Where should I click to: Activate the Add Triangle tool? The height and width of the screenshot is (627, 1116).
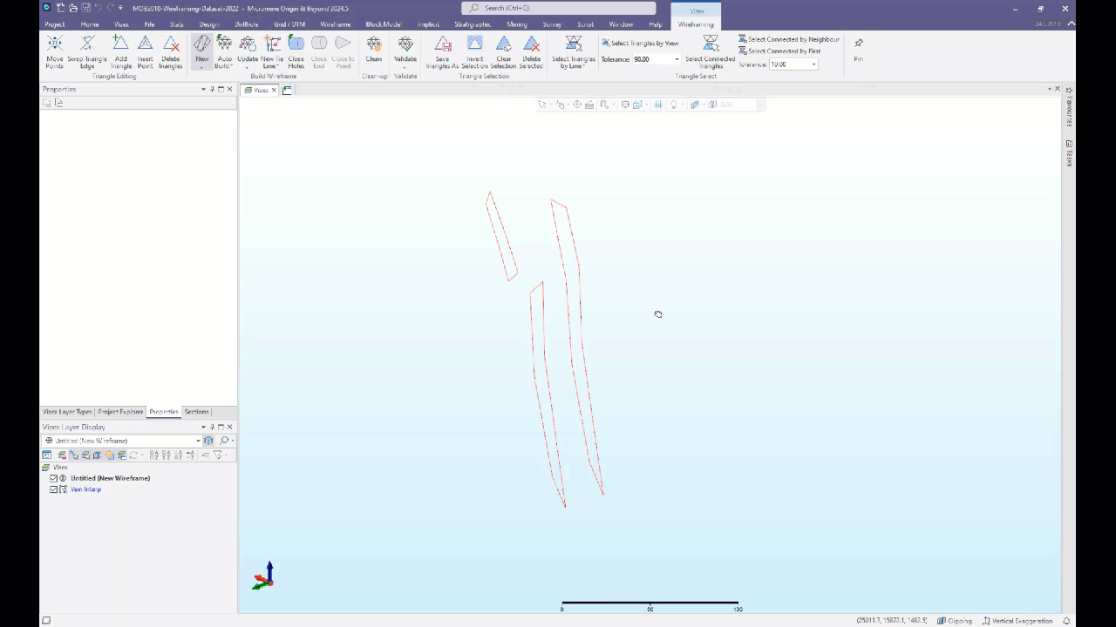[x=120, y=52]
